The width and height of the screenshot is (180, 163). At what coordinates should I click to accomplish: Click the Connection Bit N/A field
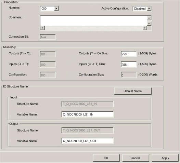[x=48, y=37]
